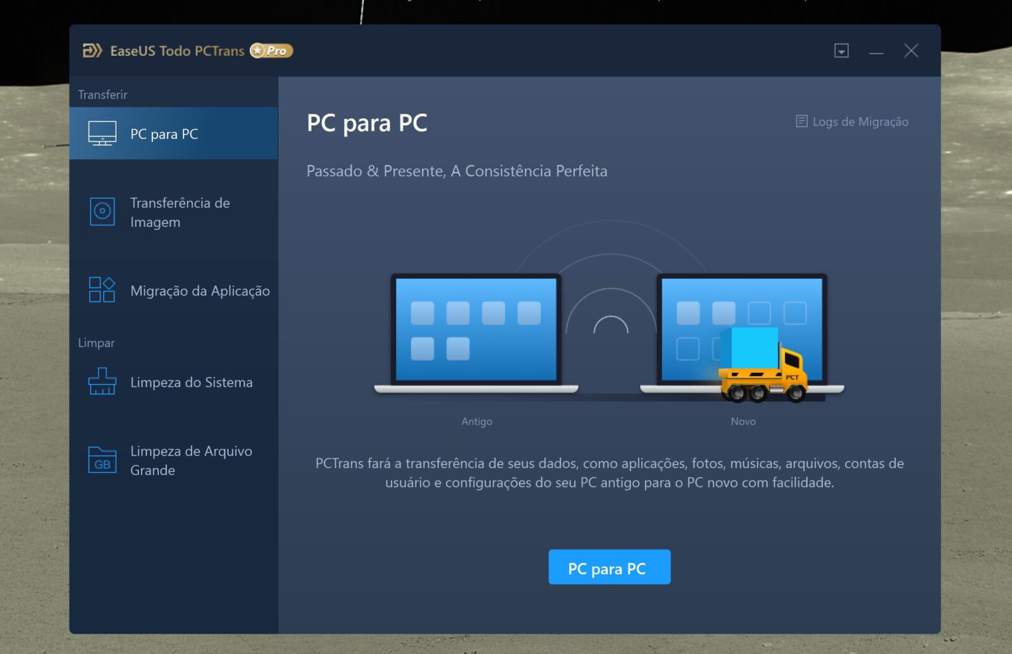Click the PCTrans description paragraph
Image resolution: width=1012 pixels, height=654 pixels.
[609, 473]
